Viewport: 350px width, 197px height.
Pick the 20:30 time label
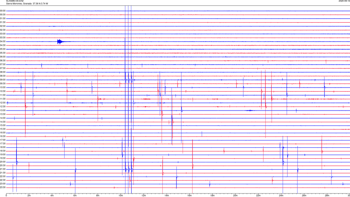coord(3,166)
